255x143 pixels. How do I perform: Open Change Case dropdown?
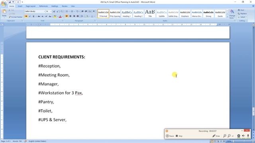tap(50, 16)
